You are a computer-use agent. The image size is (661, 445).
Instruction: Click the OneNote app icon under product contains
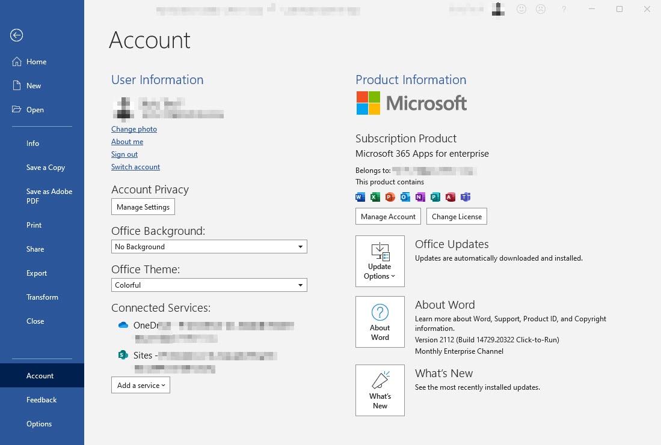[x=420, y=197]
